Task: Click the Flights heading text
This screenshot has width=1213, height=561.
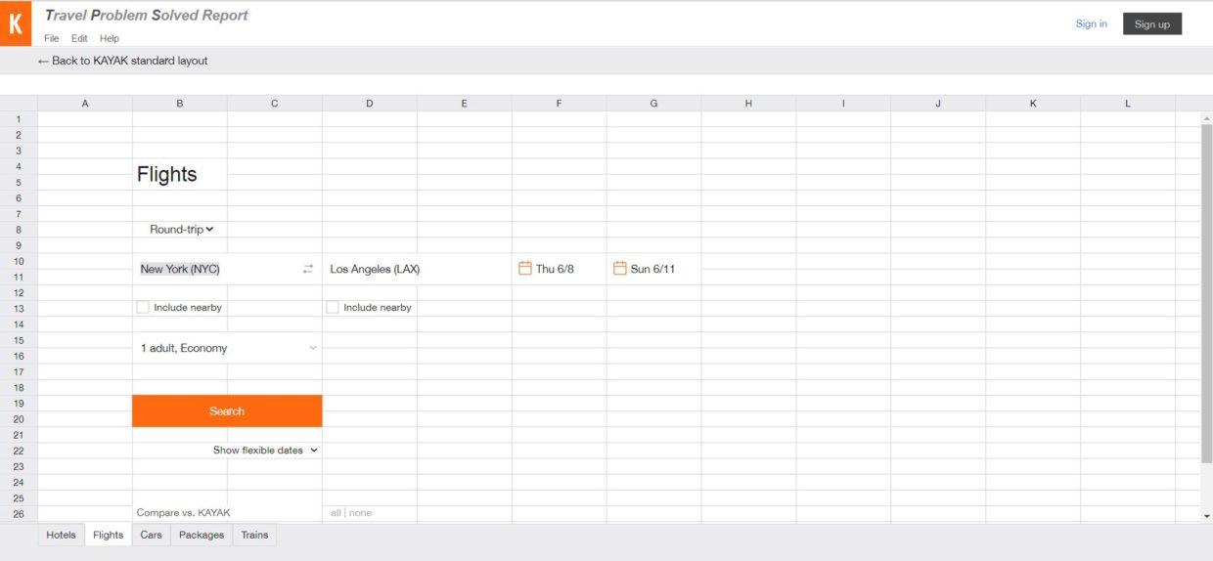Action: [167, 175]
